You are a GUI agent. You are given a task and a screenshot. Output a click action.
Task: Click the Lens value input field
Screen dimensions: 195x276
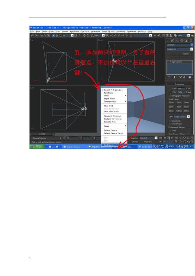(181, 88)
